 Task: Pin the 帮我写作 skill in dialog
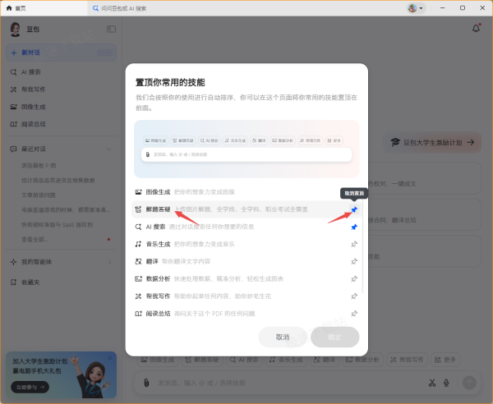354,296
